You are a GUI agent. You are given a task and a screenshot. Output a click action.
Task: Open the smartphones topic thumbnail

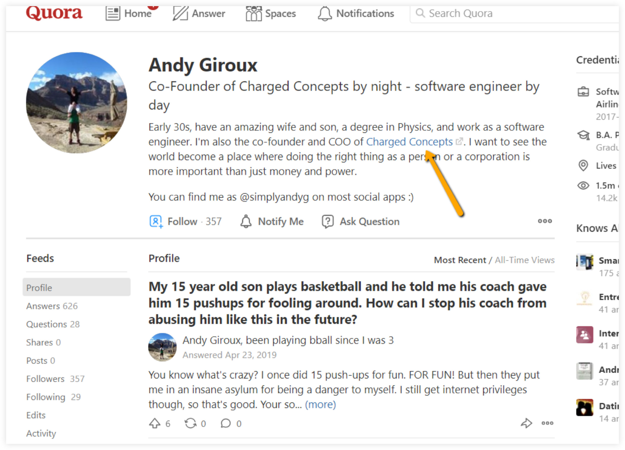tap(584, 262)
